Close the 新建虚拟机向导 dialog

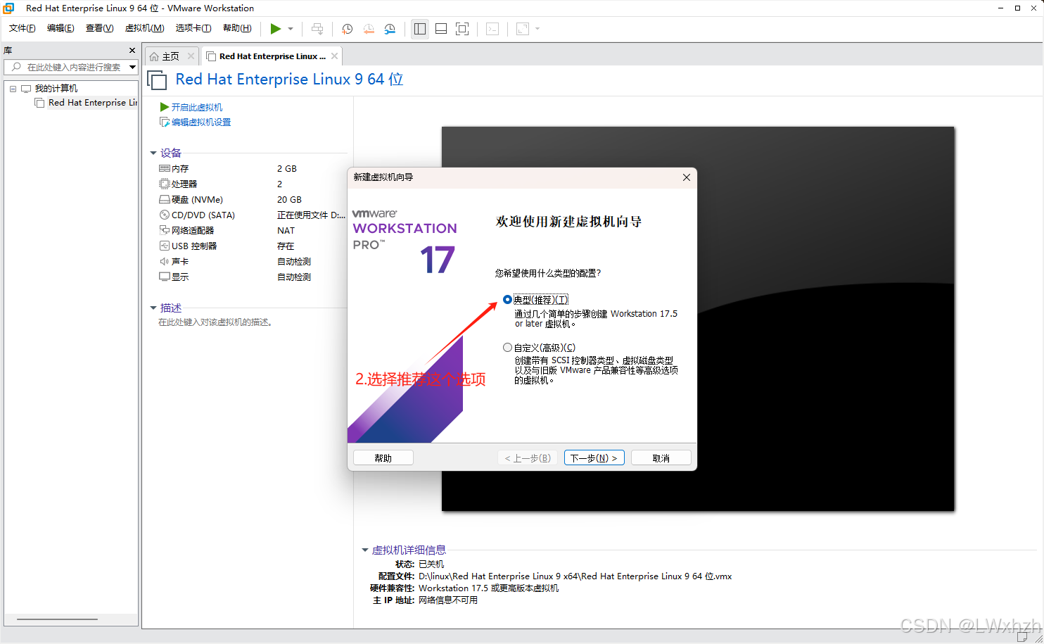[687, 177]
